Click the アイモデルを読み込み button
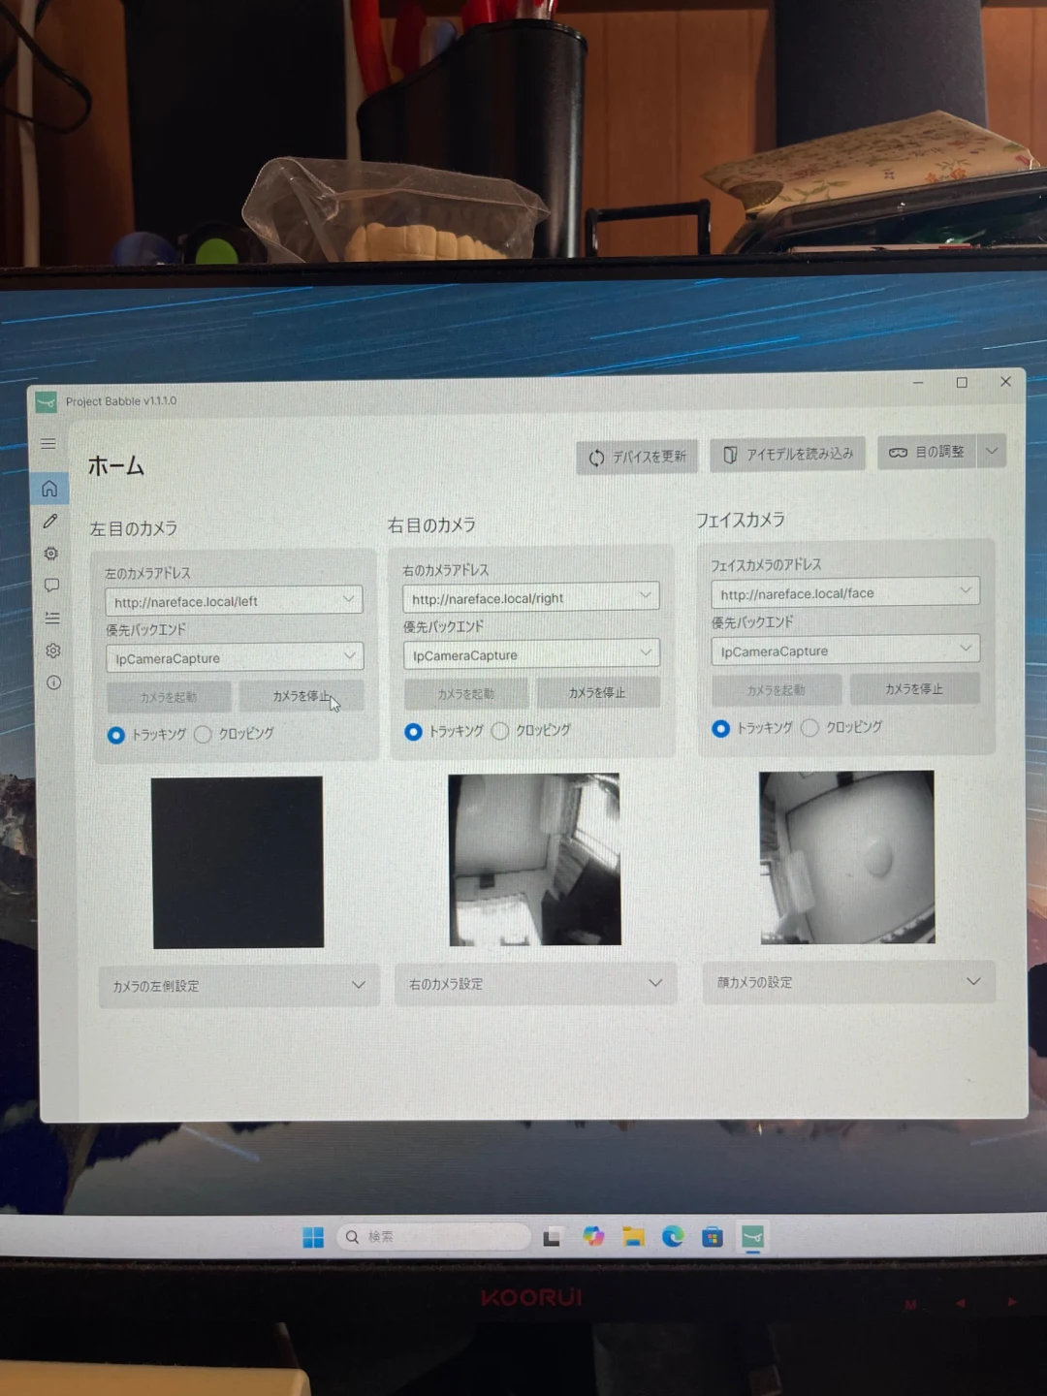Screen dimensions: 1047x1396 click(x=786, y=454)
